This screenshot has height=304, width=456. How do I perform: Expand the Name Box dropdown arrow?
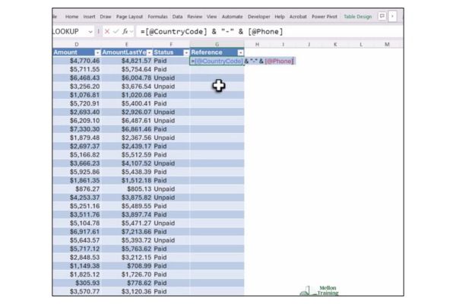coord(90,32)
